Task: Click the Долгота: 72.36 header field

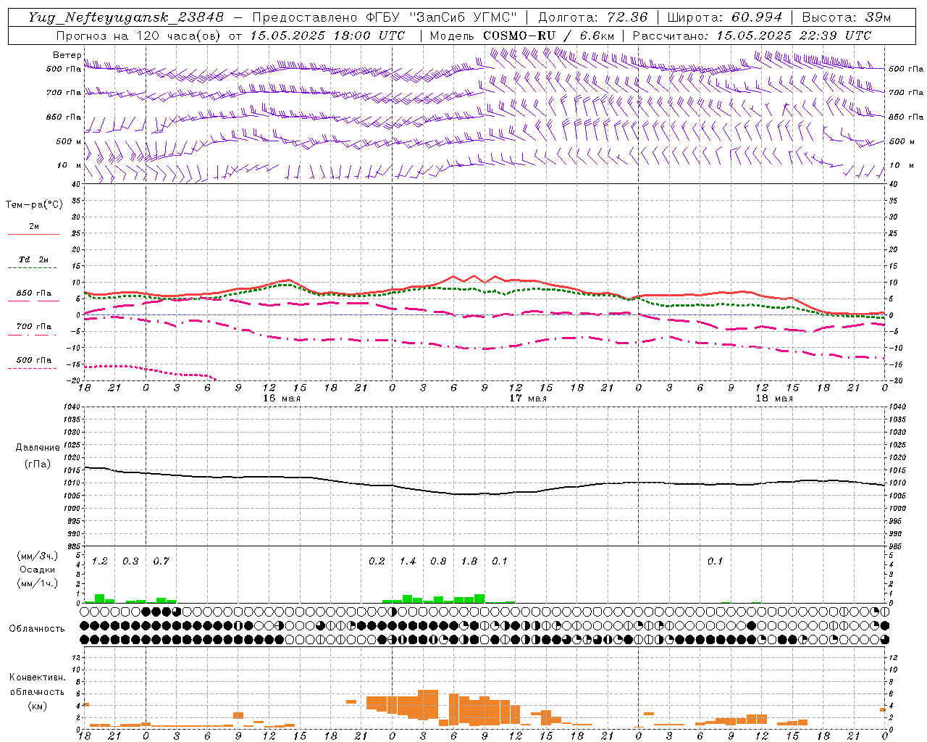Action: coord(593,17)
